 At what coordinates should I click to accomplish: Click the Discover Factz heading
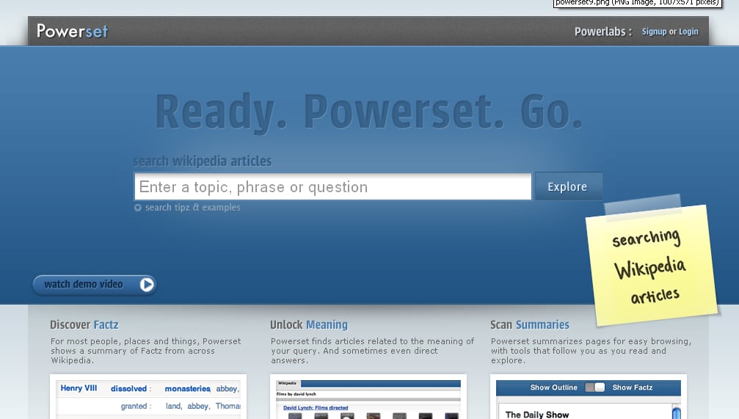(x=84, y=325)
